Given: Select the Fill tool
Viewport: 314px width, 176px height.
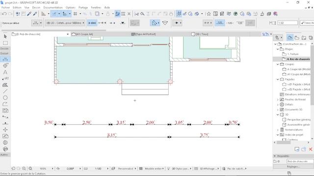Looking at the screenshot, I should coord(5,85).
